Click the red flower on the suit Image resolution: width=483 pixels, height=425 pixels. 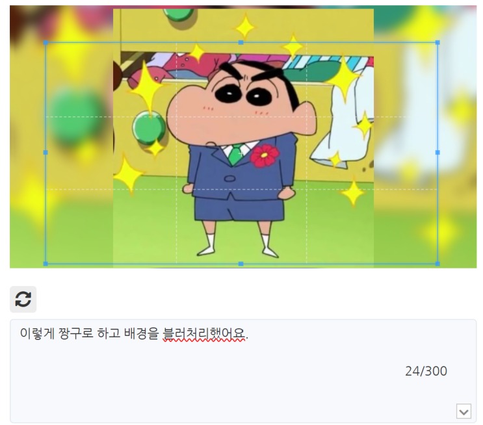(265, 155)
